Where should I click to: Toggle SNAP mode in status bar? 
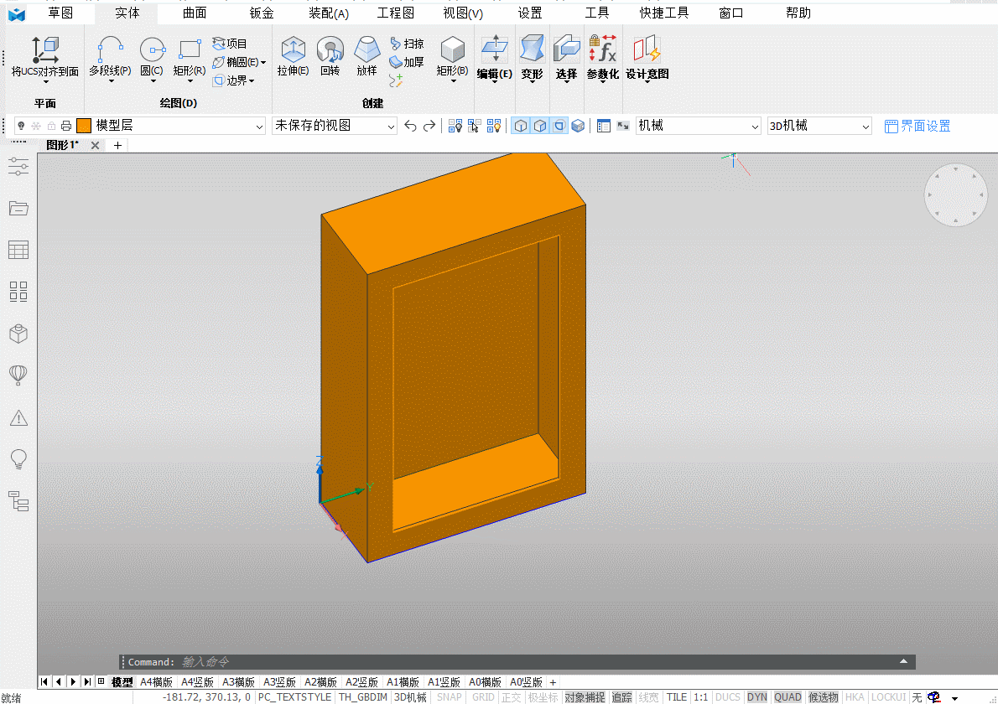click(450, 697)
